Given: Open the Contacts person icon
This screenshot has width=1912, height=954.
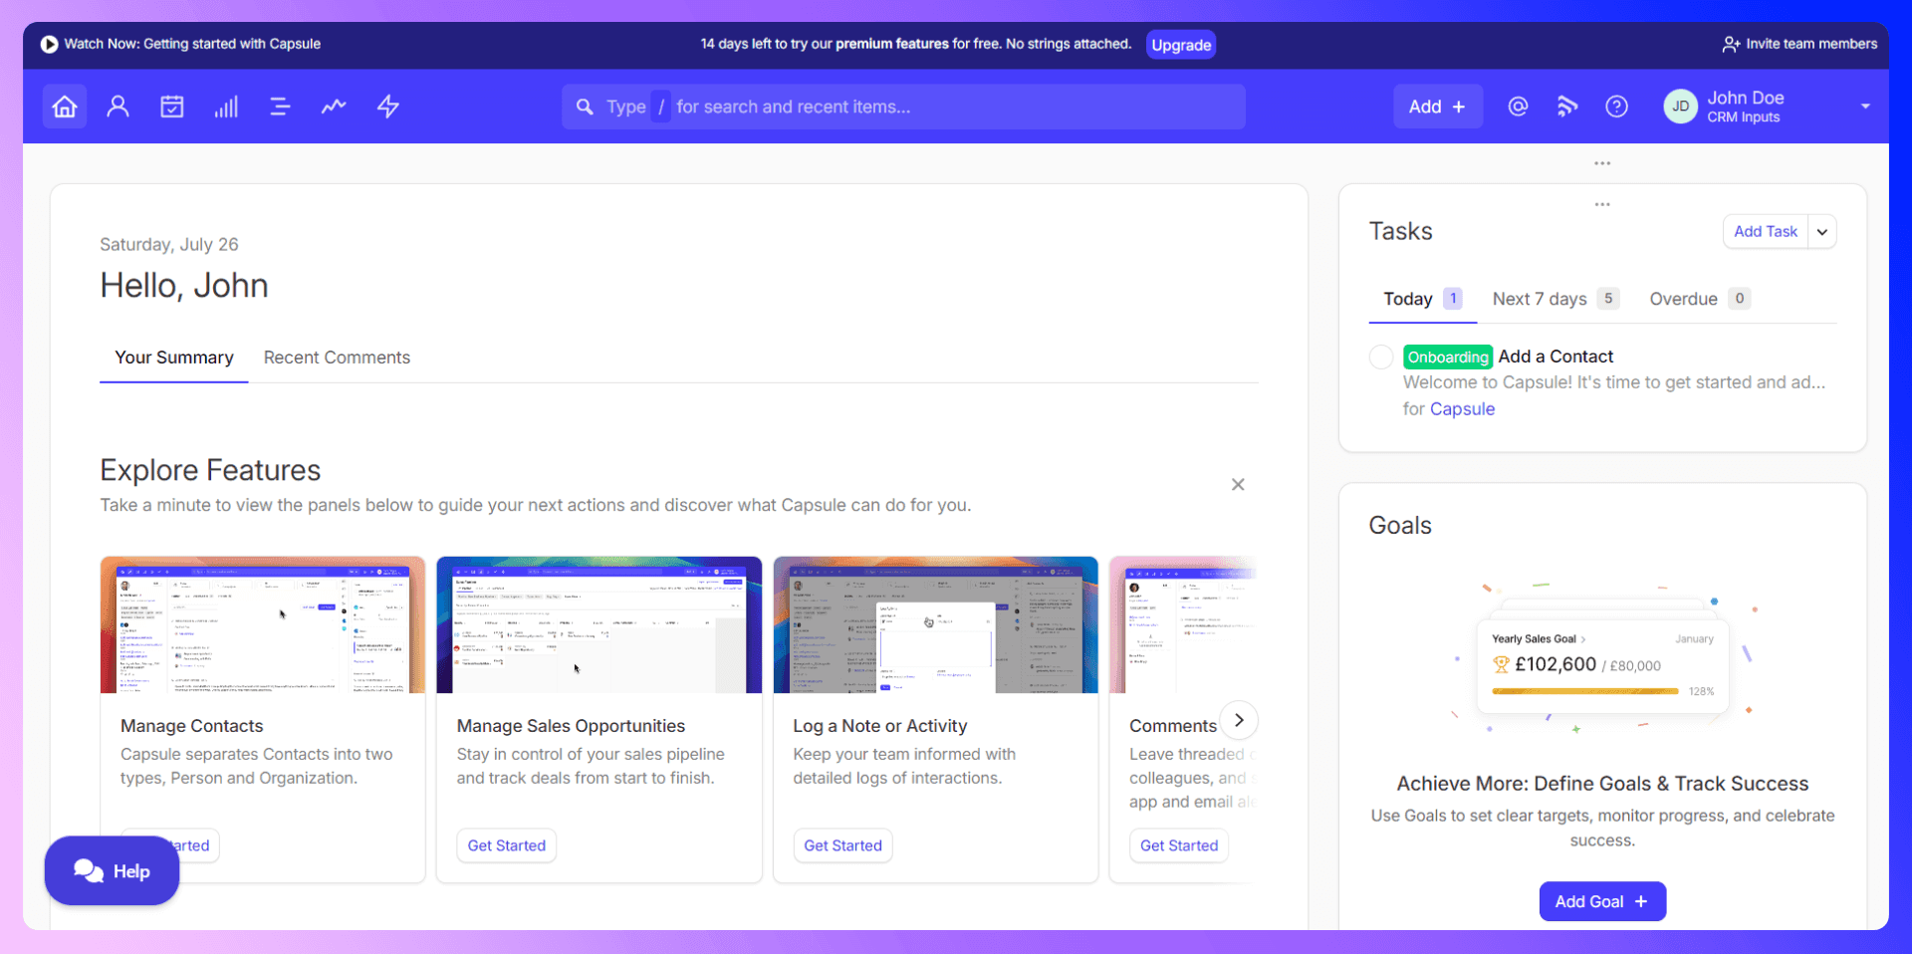Looking at the screenshot, I should (x=119, y=107).
